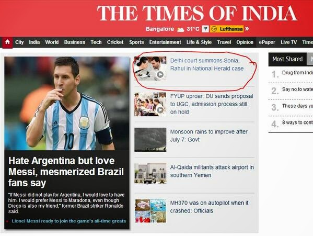Open the MH370 collage thumbnail
The height and width of the screenshot is (236, 313).
(x=150, y=211)
